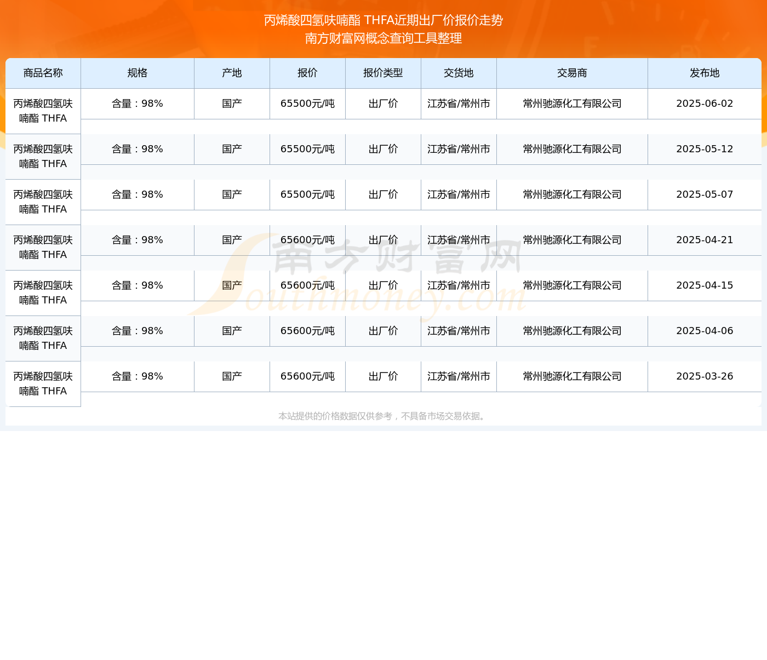
Task: Click the 报价类型 column header
Action: point(383,73)
